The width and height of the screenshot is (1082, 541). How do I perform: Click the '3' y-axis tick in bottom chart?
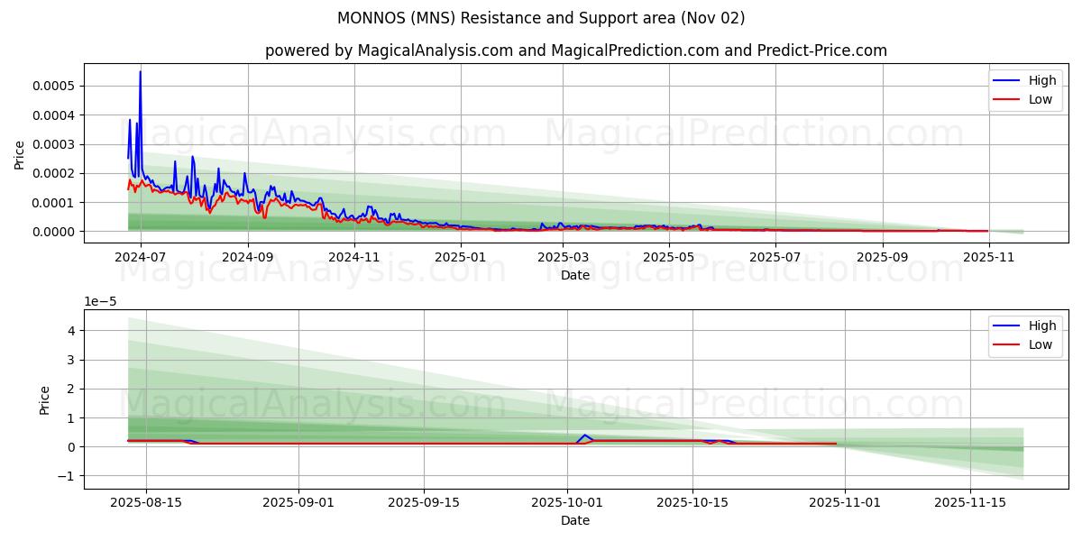click(x=73, y=360)
